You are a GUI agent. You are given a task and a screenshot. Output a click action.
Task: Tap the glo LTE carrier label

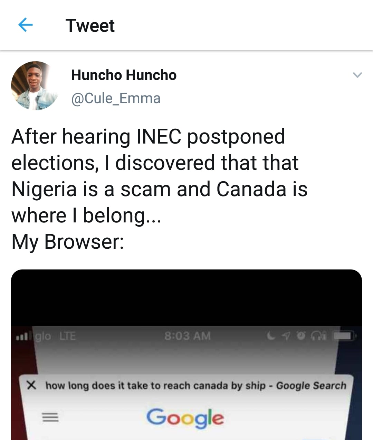coord(56,336)
